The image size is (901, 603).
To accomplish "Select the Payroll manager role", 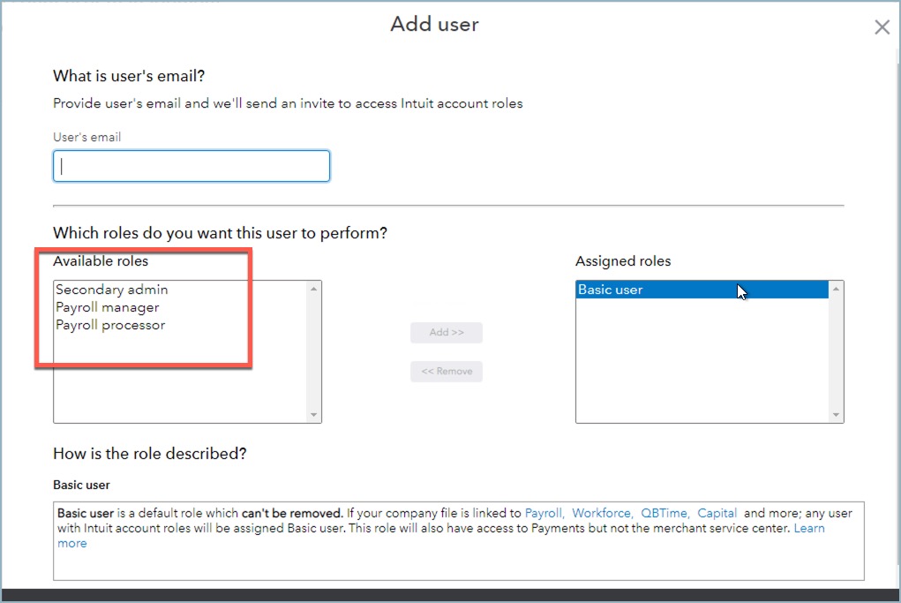I will point(109,307).
